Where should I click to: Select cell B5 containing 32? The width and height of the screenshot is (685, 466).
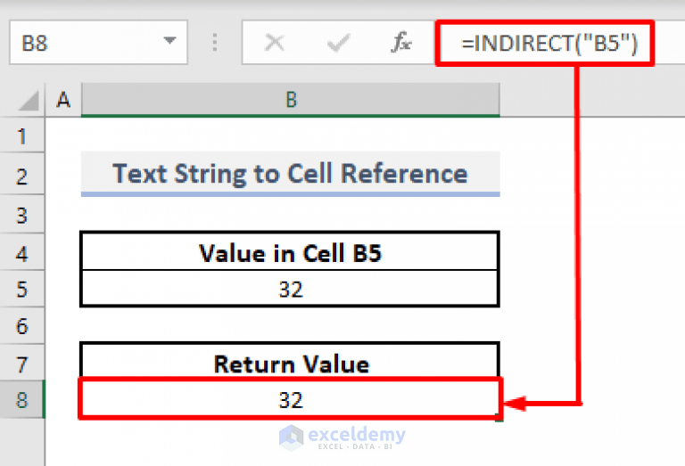291,289
